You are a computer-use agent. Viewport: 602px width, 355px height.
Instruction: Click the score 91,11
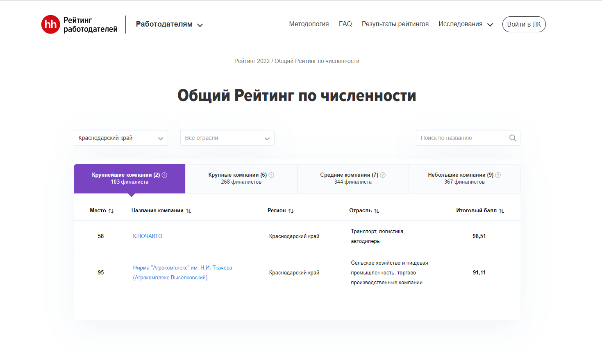coord(479,273)
